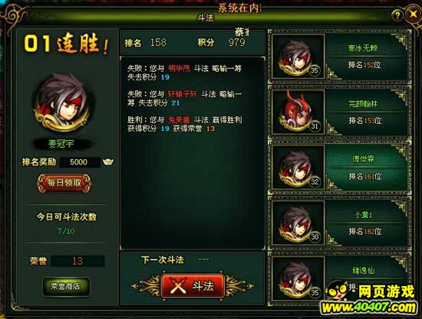The width and height of the screenshot is (422, 319).
Task: Start battle with red 斗法 button
Action: (193, 286)
